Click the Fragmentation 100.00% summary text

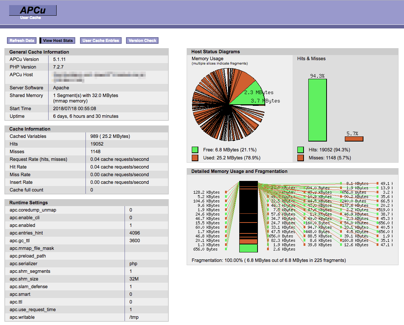point(268,260)
